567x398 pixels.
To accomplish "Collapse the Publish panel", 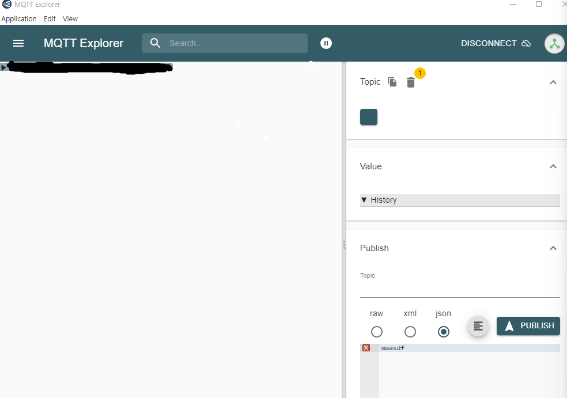I will tap(553, 248).
